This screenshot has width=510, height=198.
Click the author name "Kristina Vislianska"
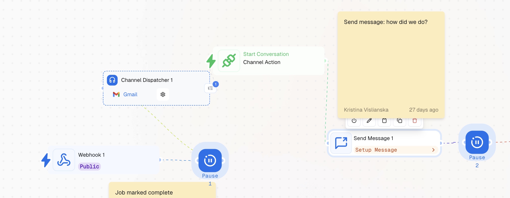(366, 110)
